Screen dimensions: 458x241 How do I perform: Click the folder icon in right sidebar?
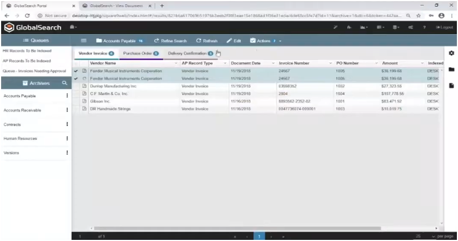pos(451,69)
